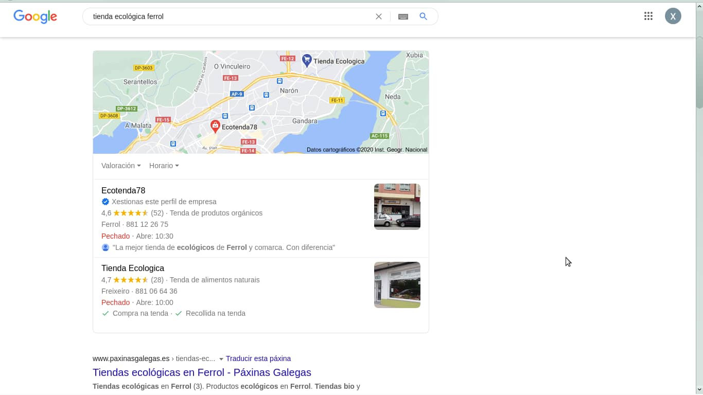Open the Tienda Ecologica storefront photo
Viewport: 703px width, 395px height.
click(x=397, y=285)
